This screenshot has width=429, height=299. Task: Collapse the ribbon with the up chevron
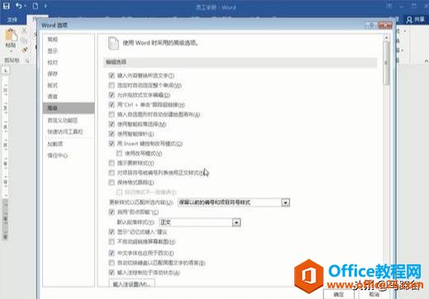click(x=427, y=61)
